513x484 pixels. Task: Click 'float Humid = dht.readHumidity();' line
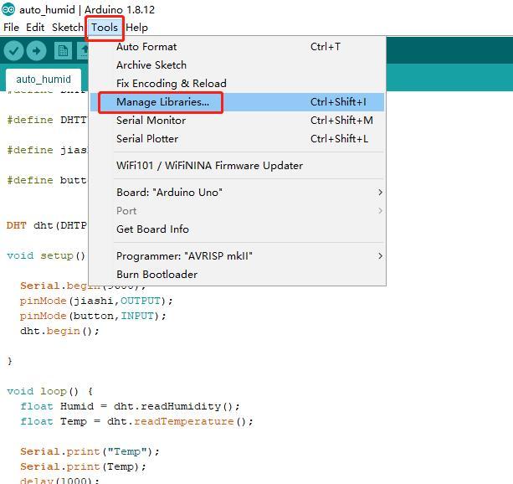coord(130,406)
